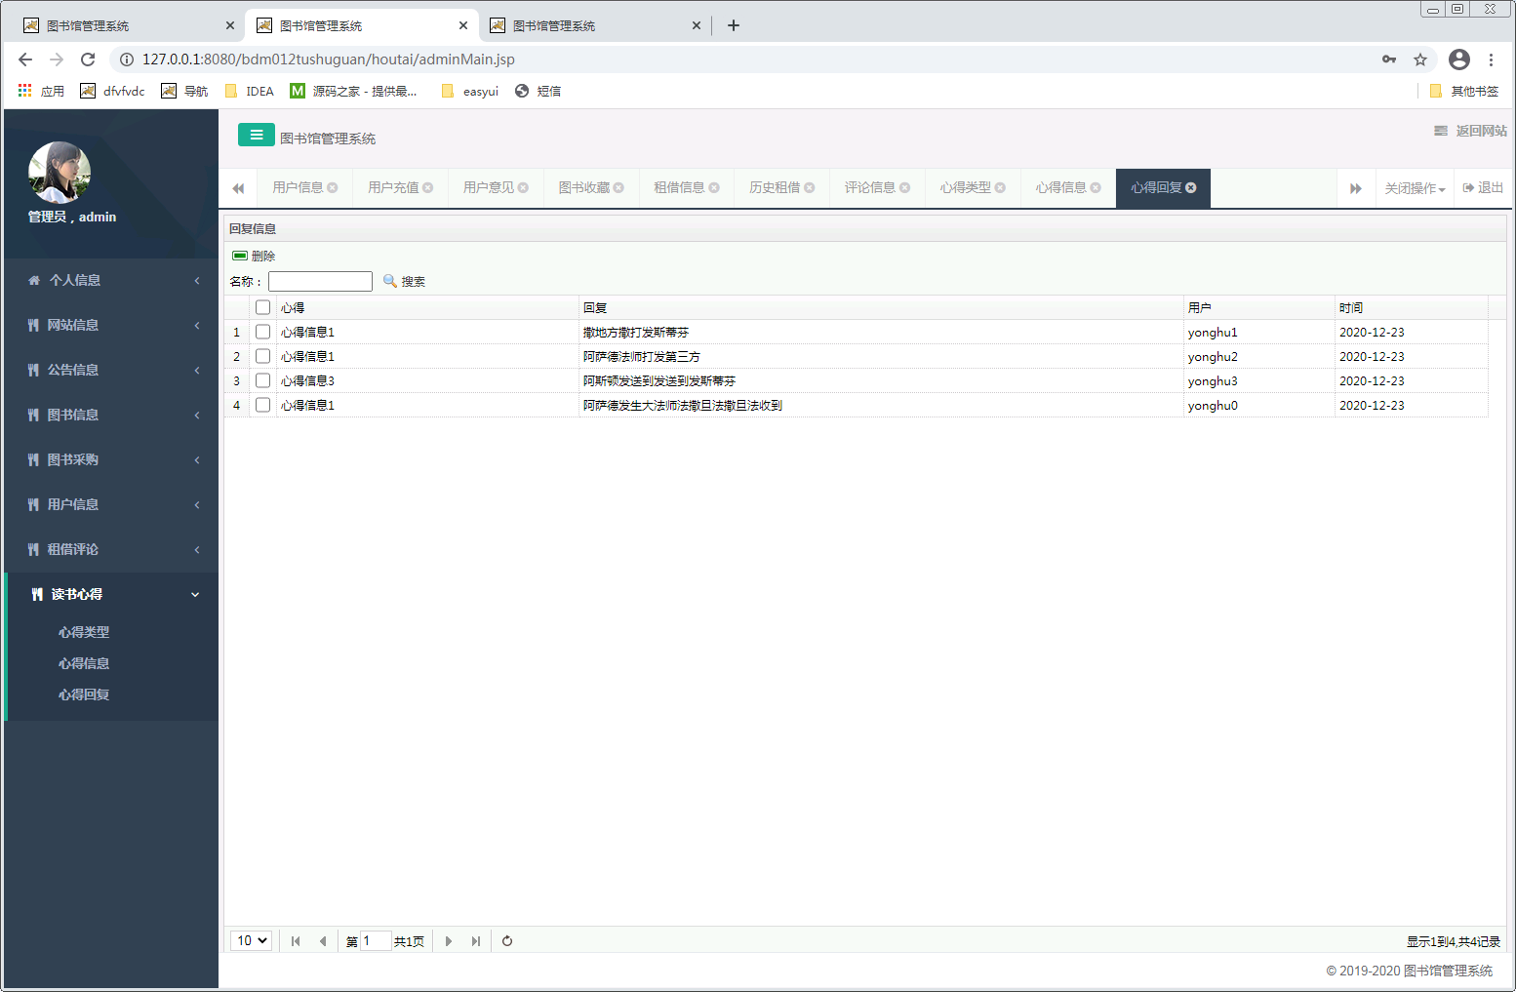Close the 图书收藏 tab via its x icon
This screenshot has width=1516, height=992.
coord(618,187)
